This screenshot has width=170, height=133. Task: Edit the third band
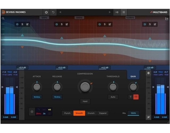coord(110,24)
